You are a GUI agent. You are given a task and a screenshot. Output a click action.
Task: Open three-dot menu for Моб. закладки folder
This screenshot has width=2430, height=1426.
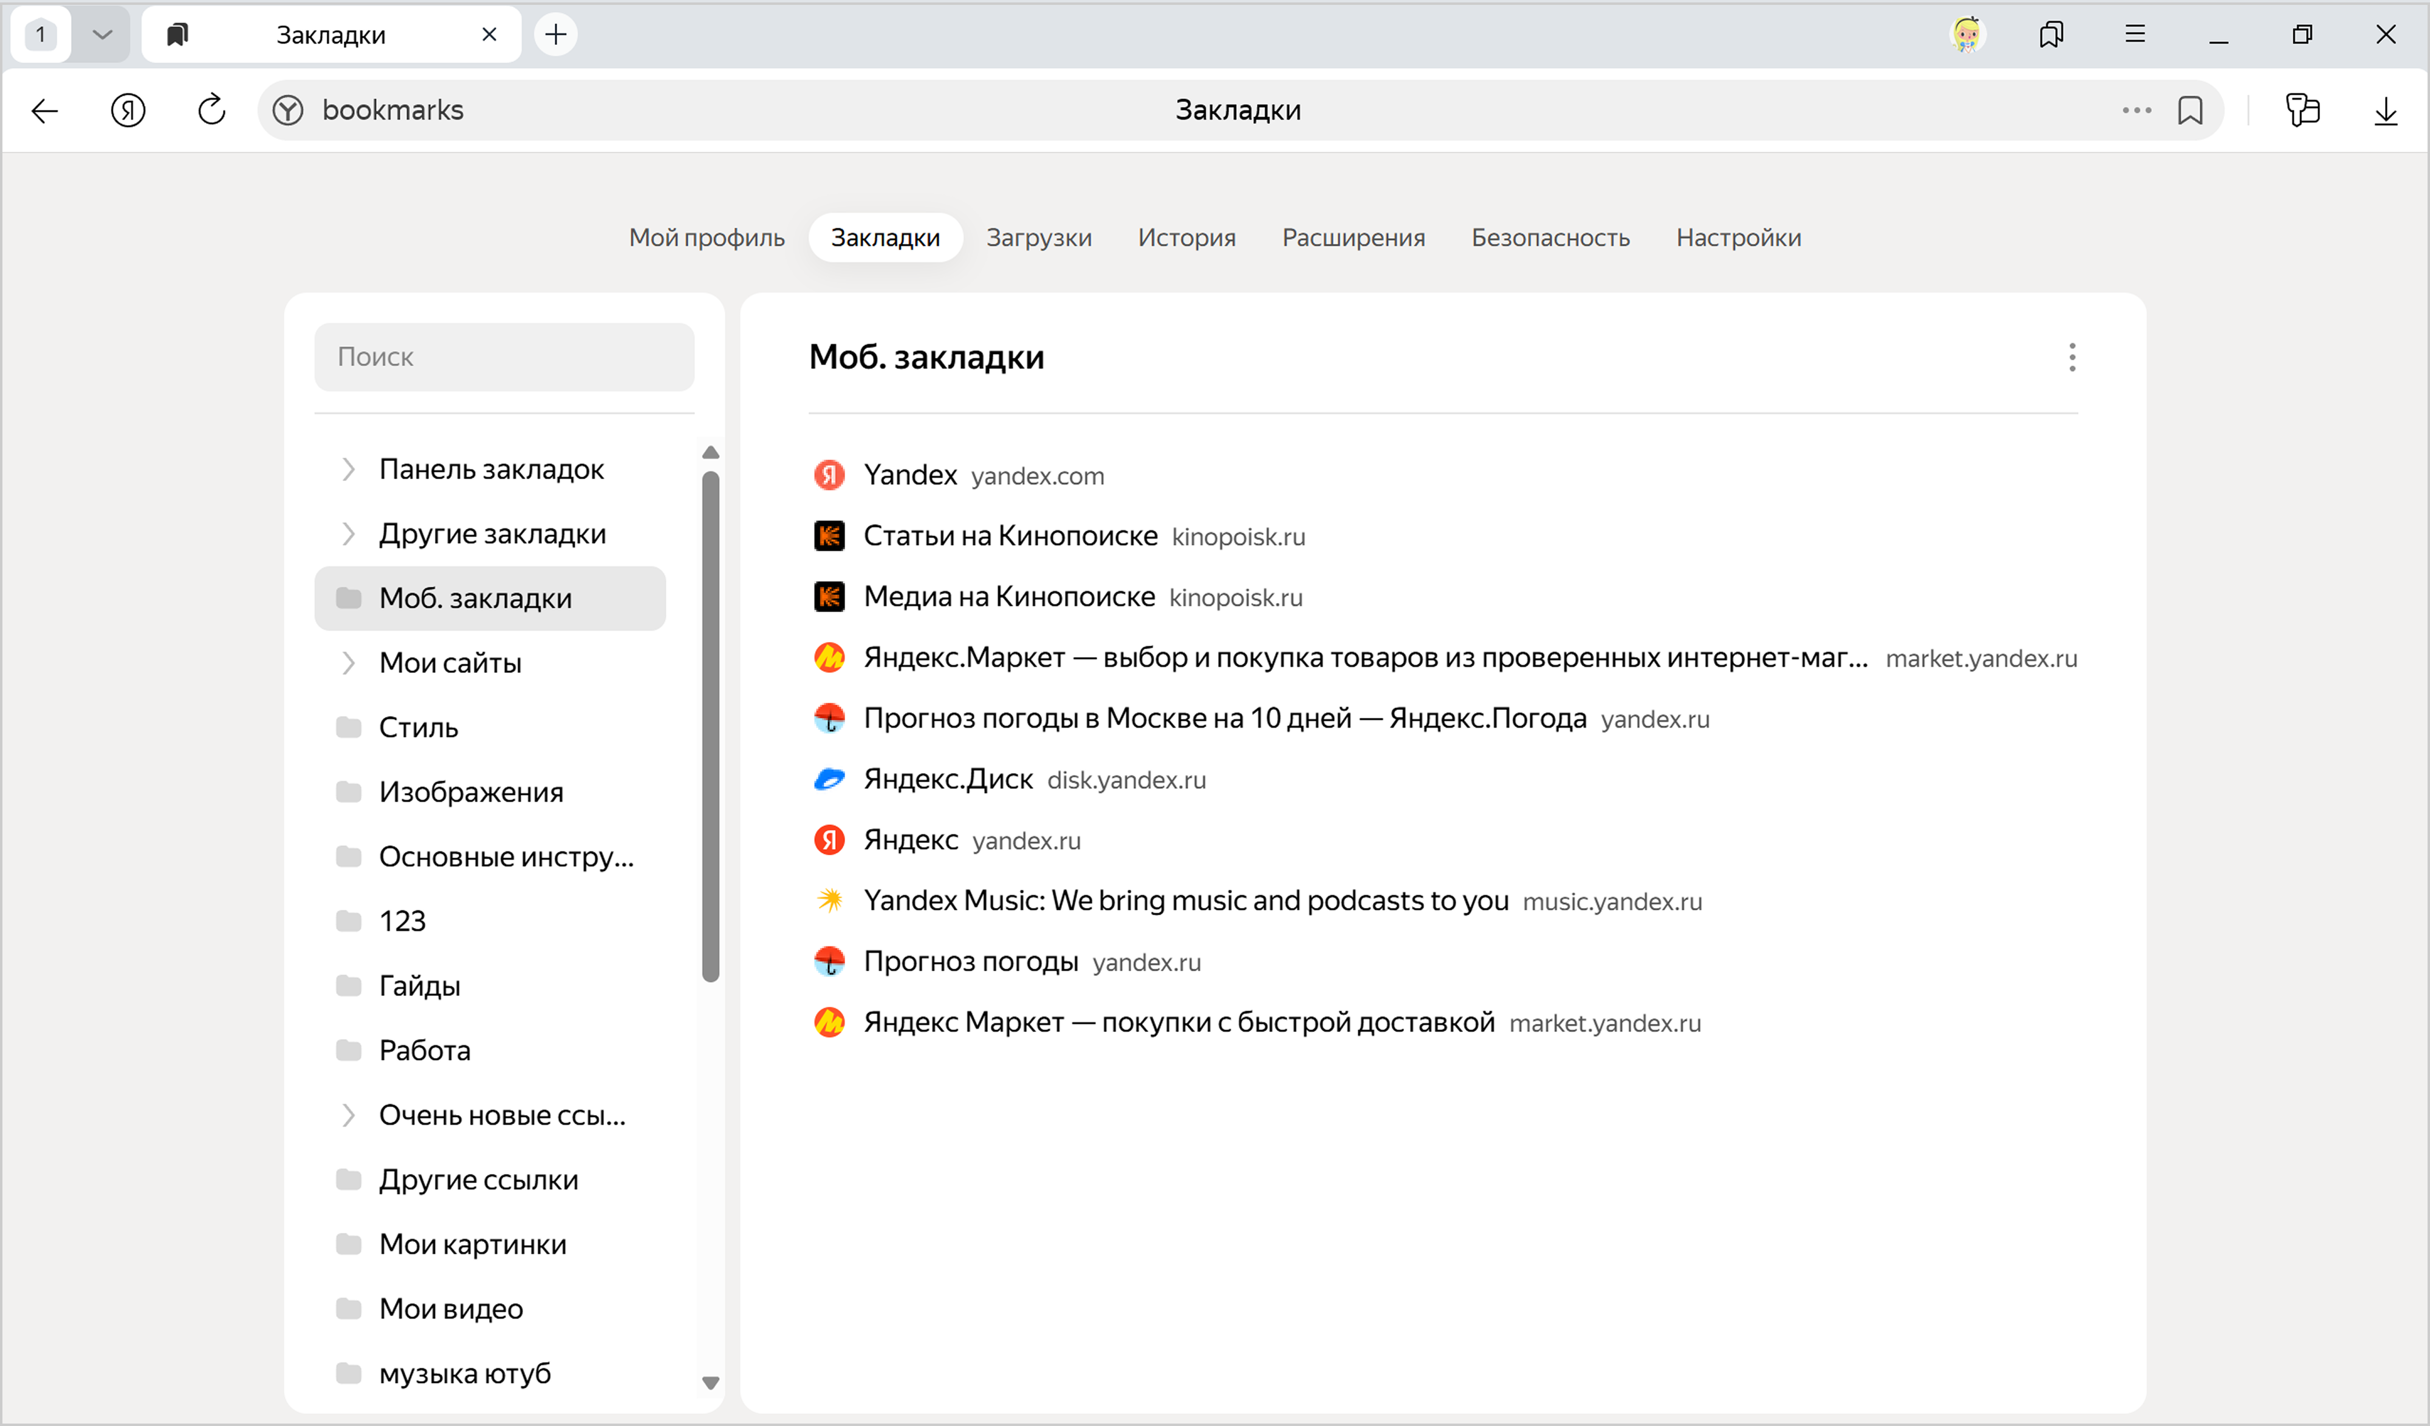tap(2072, 358)
